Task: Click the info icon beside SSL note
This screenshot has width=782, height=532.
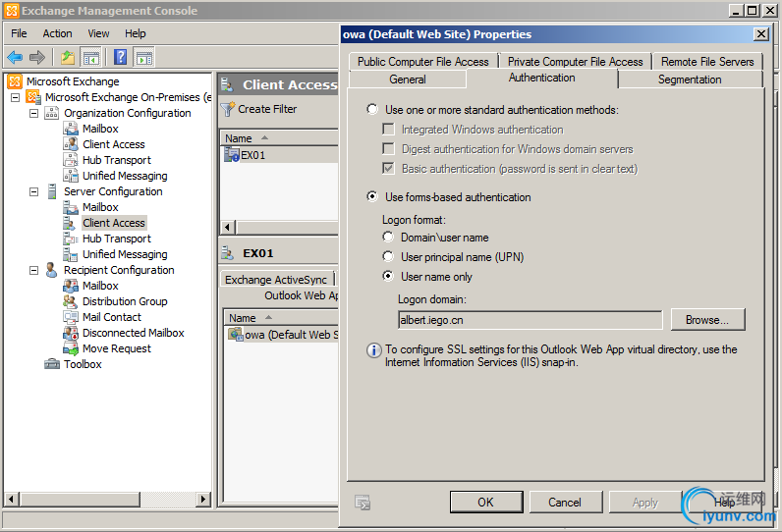Action: (x=373, y=350)
